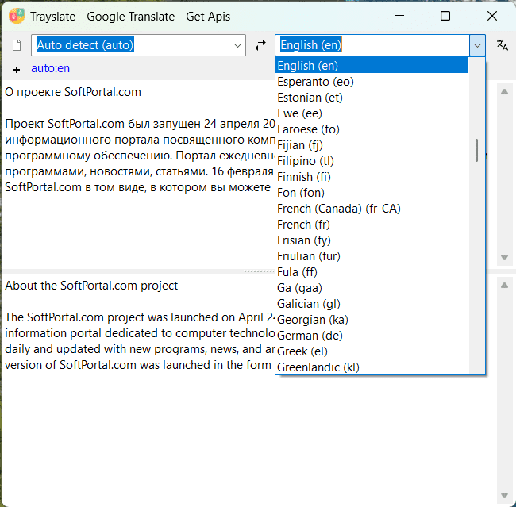516x507 pixels.
Task: Pick Galician (gl) from the list
Action: (x=372, y=304)
